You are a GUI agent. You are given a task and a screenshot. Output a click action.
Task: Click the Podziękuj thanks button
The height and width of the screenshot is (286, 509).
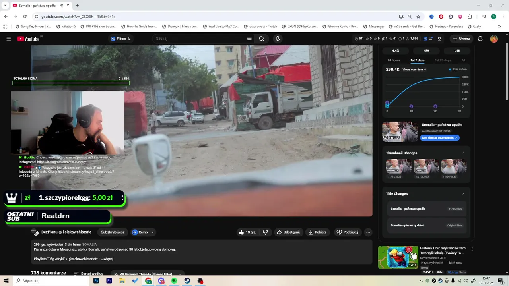tap(347, 232)
